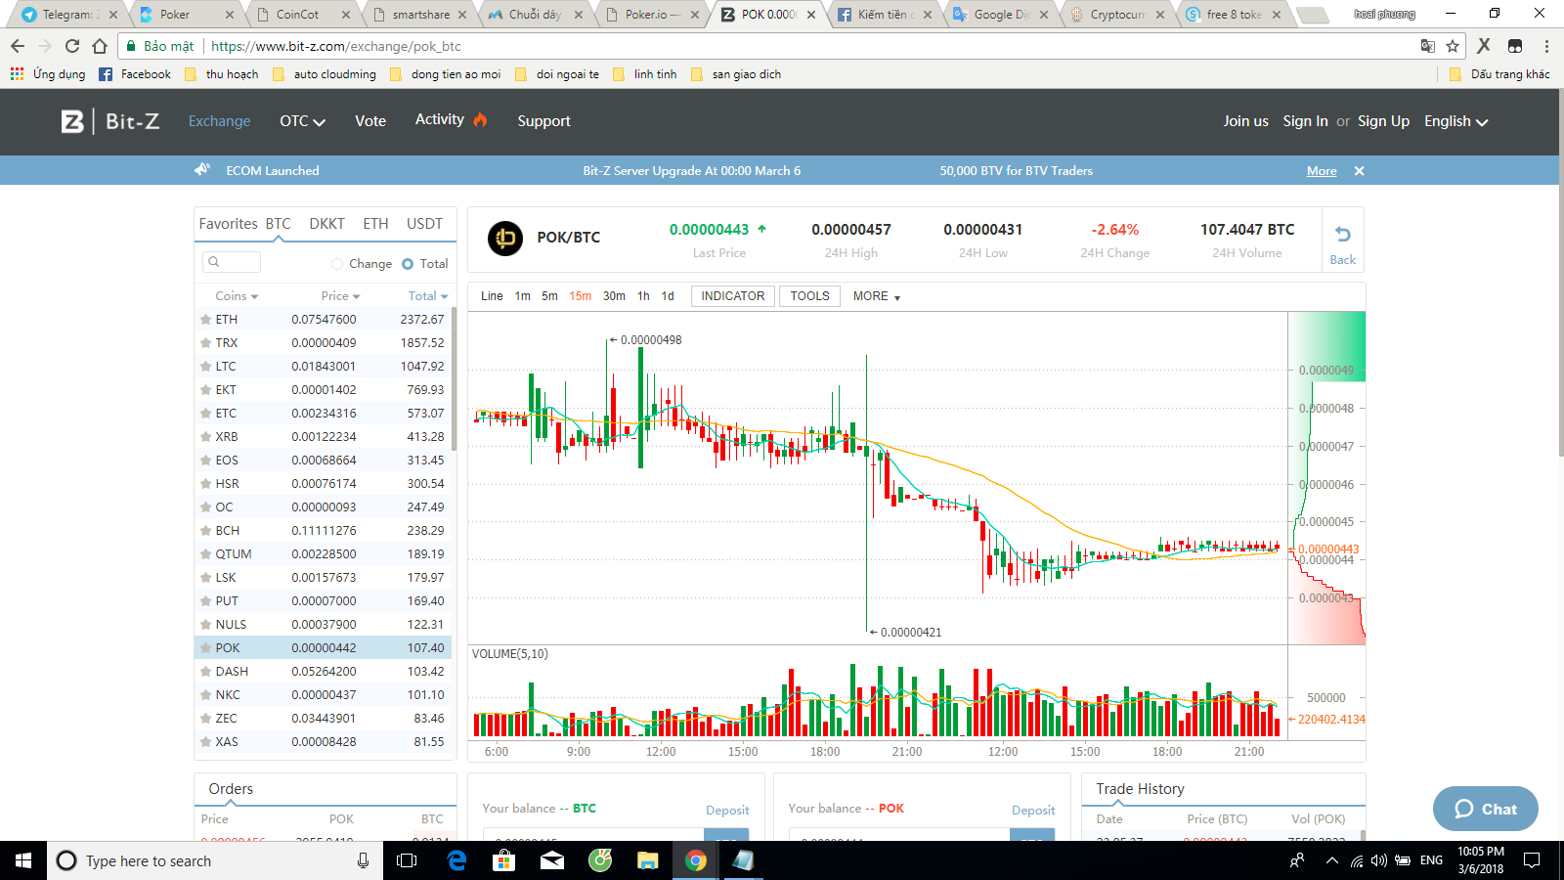Select the Change radio option

pos(337,264)
